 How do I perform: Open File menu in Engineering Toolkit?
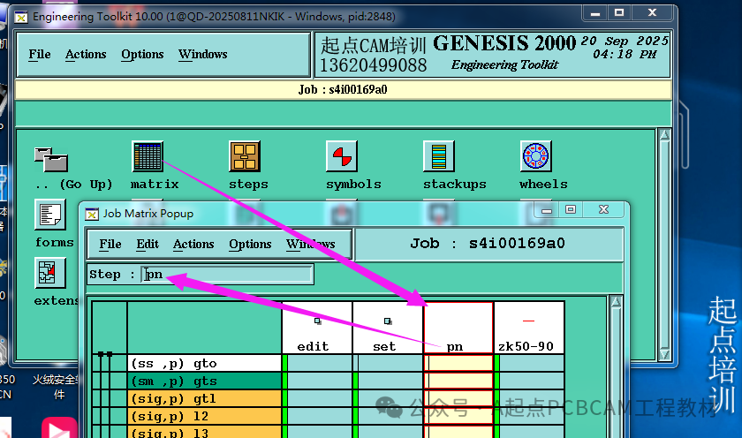[x=39, y=55]
